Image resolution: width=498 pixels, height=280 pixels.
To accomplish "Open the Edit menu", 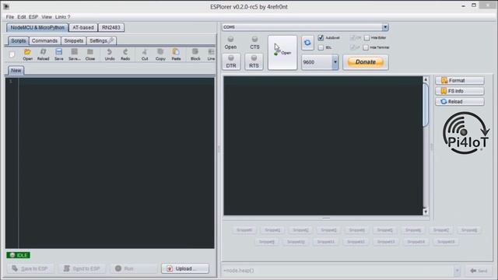I will pos(22,17).
